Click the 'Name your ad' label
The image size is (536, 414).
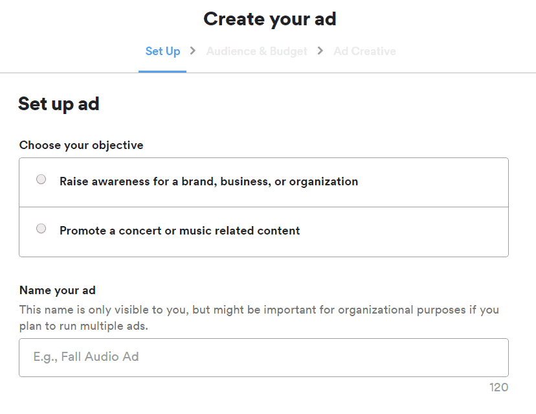57,290
